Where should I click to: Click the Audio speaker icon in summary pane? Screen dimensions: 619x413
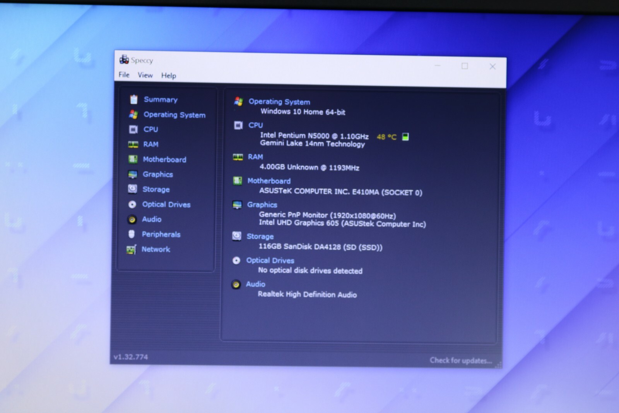(236, 284)
